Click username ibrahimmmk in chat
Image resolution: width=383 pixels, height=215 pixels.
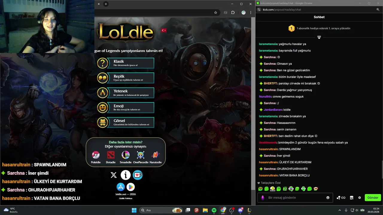268,143
